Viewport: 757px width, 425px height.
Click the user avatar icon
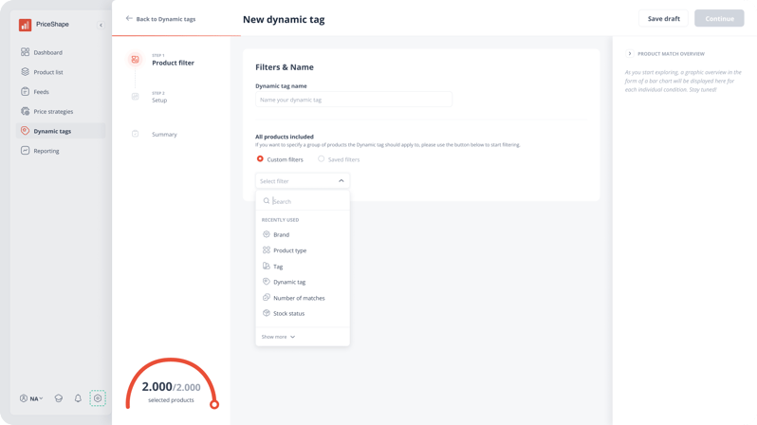click(x=23, y=398)
